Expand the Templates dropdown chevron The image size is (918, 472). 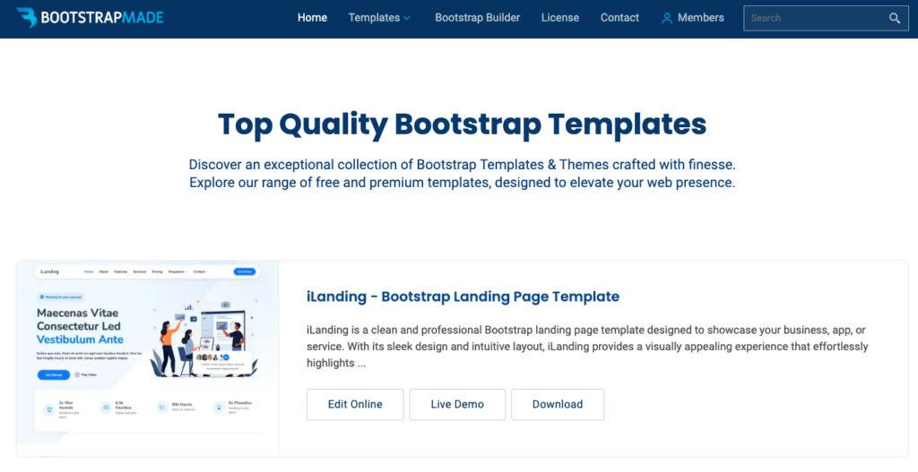tap(407, 18)
